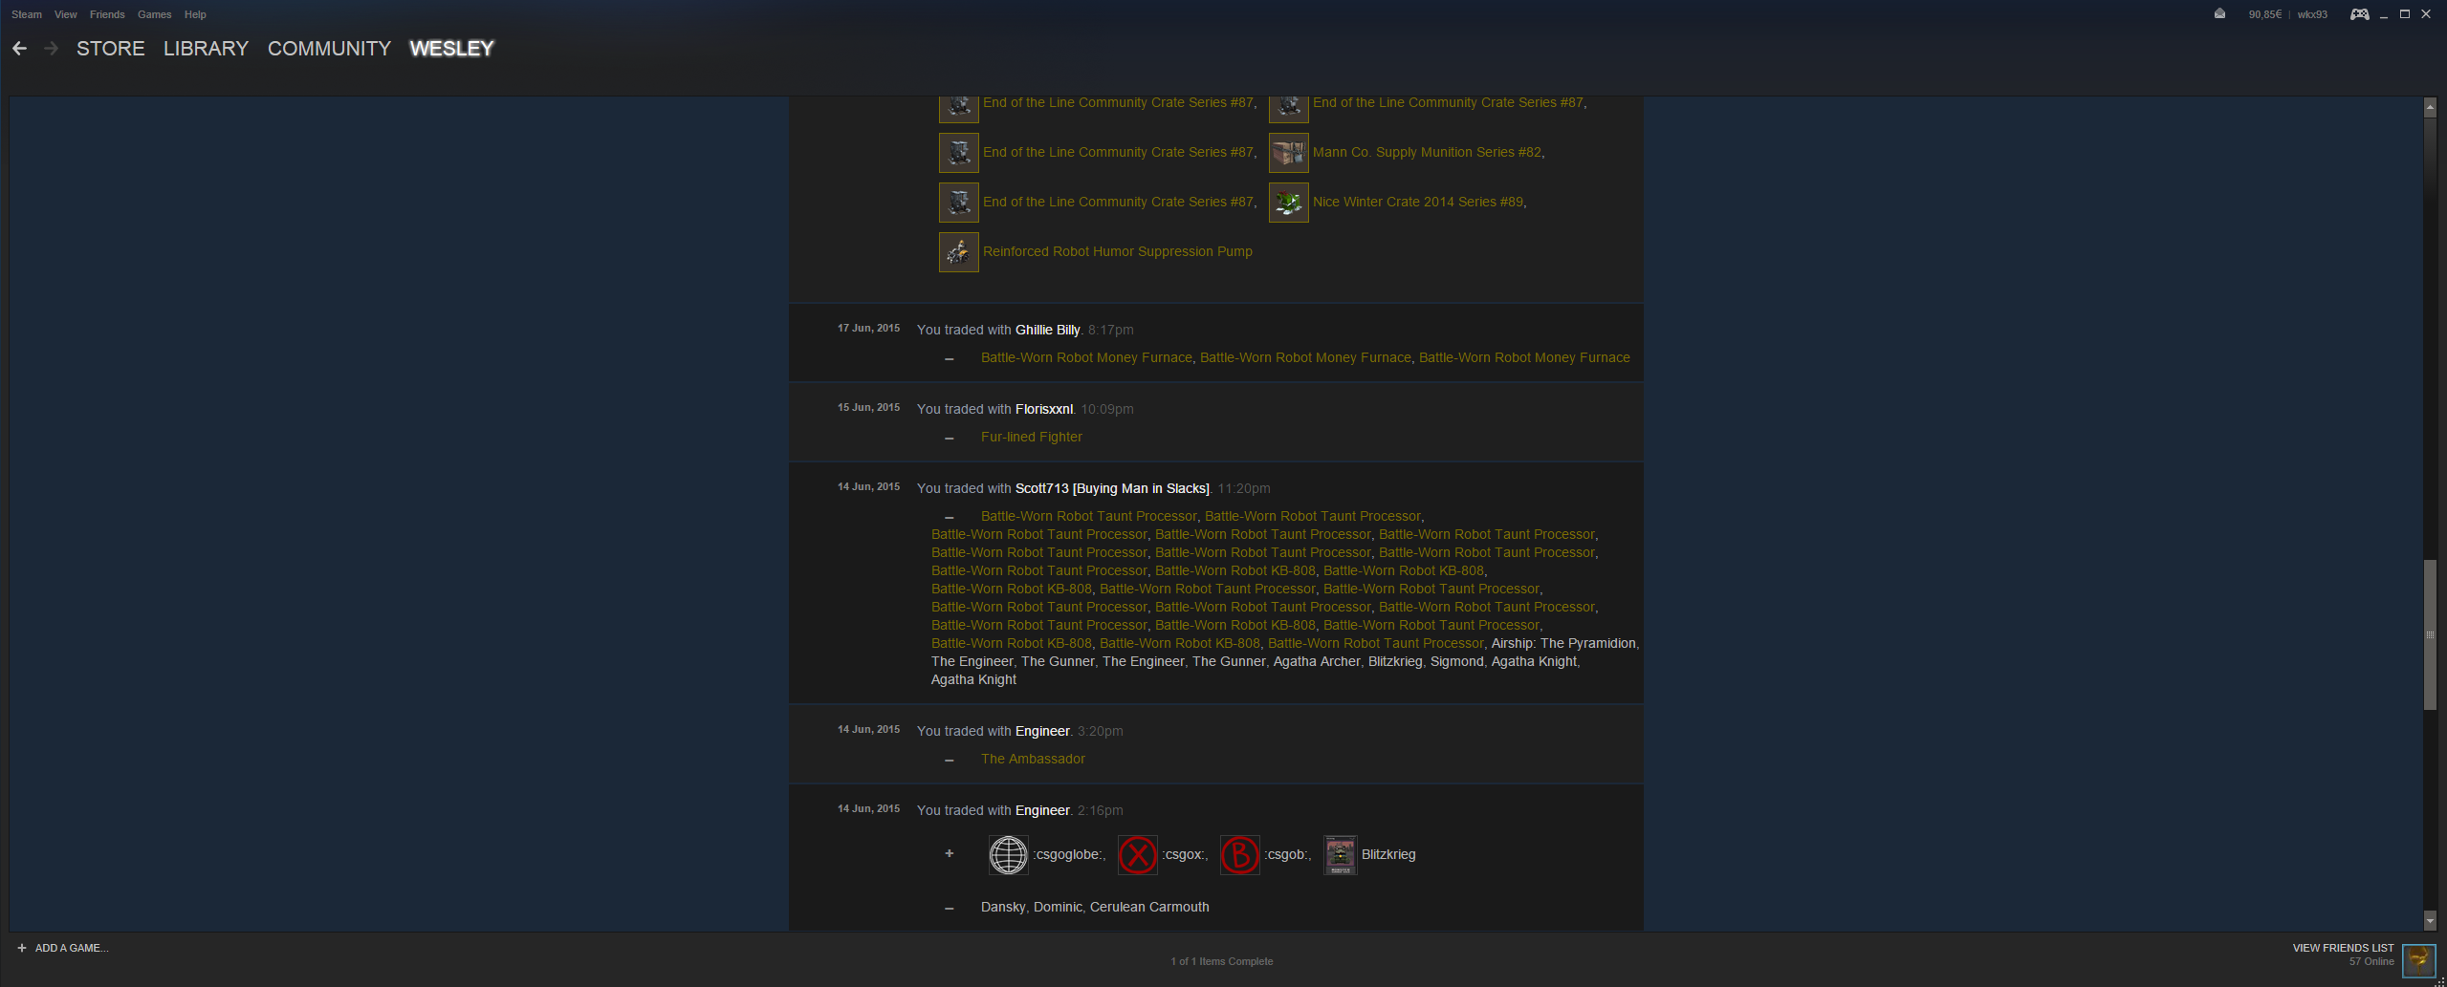Open VIEW FRIENDS LIST

pyautogui.click(x=2343, y=948)
